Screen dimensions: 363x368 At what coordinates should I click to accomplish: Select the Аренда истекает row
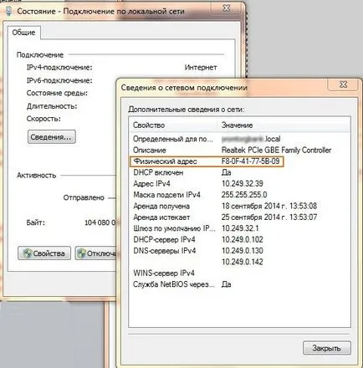[239, 217]
